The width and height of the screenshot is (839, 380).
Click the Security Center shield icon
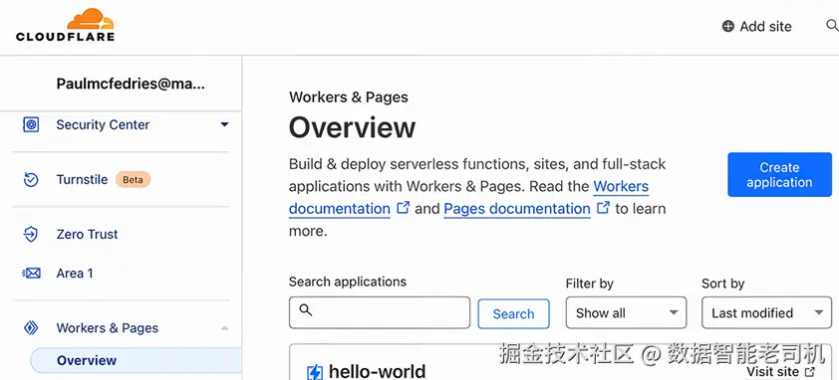point(31,125)
